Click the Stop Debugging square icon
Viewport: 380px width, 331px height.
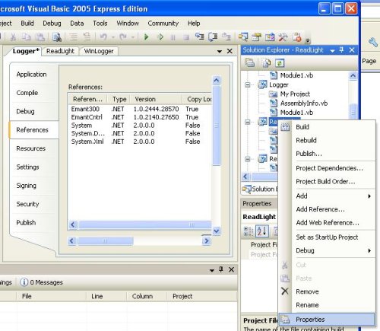click(186, 37)
